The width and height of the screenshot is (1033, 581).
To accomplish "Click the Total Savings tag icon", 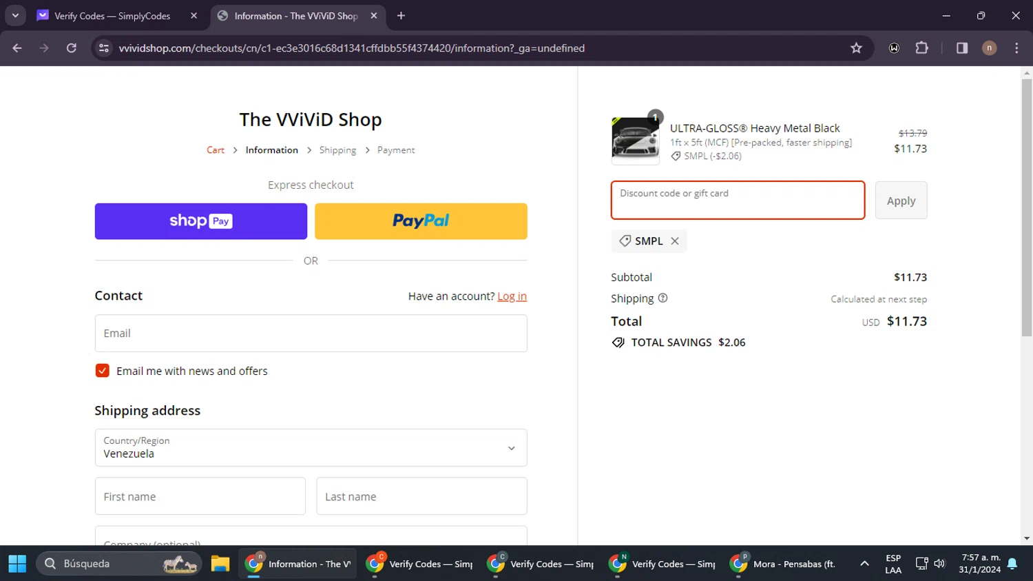I will [x=618, y=343].
